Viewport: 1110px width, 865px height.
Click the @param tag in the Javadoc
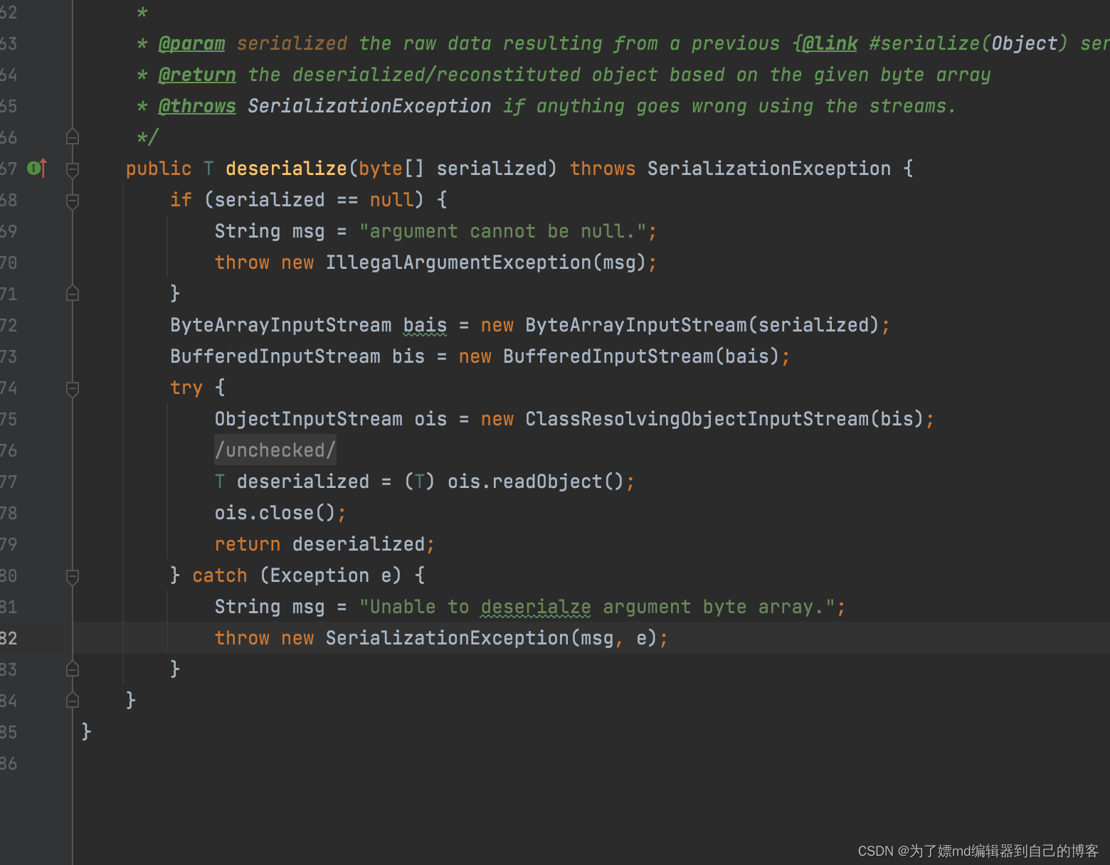pos(191,43)
